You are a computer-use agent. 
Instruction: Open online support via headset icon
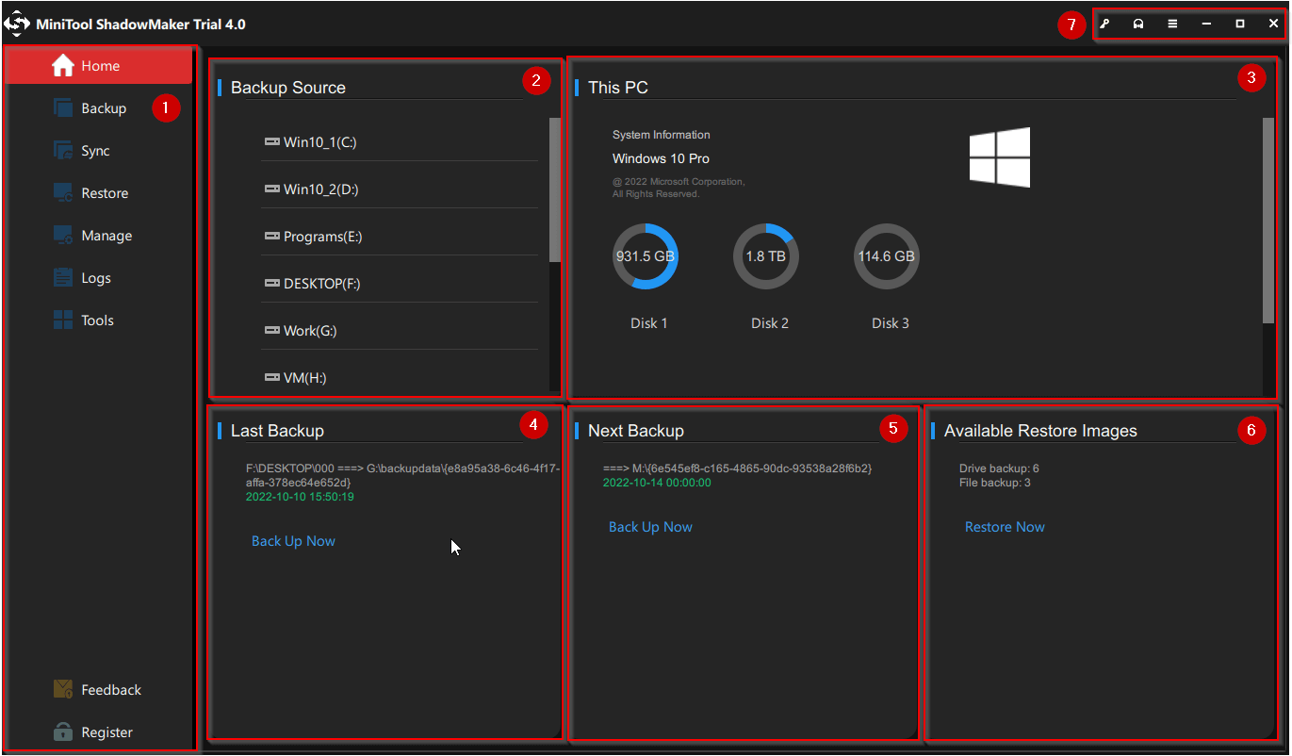(x=1137, y=23)
